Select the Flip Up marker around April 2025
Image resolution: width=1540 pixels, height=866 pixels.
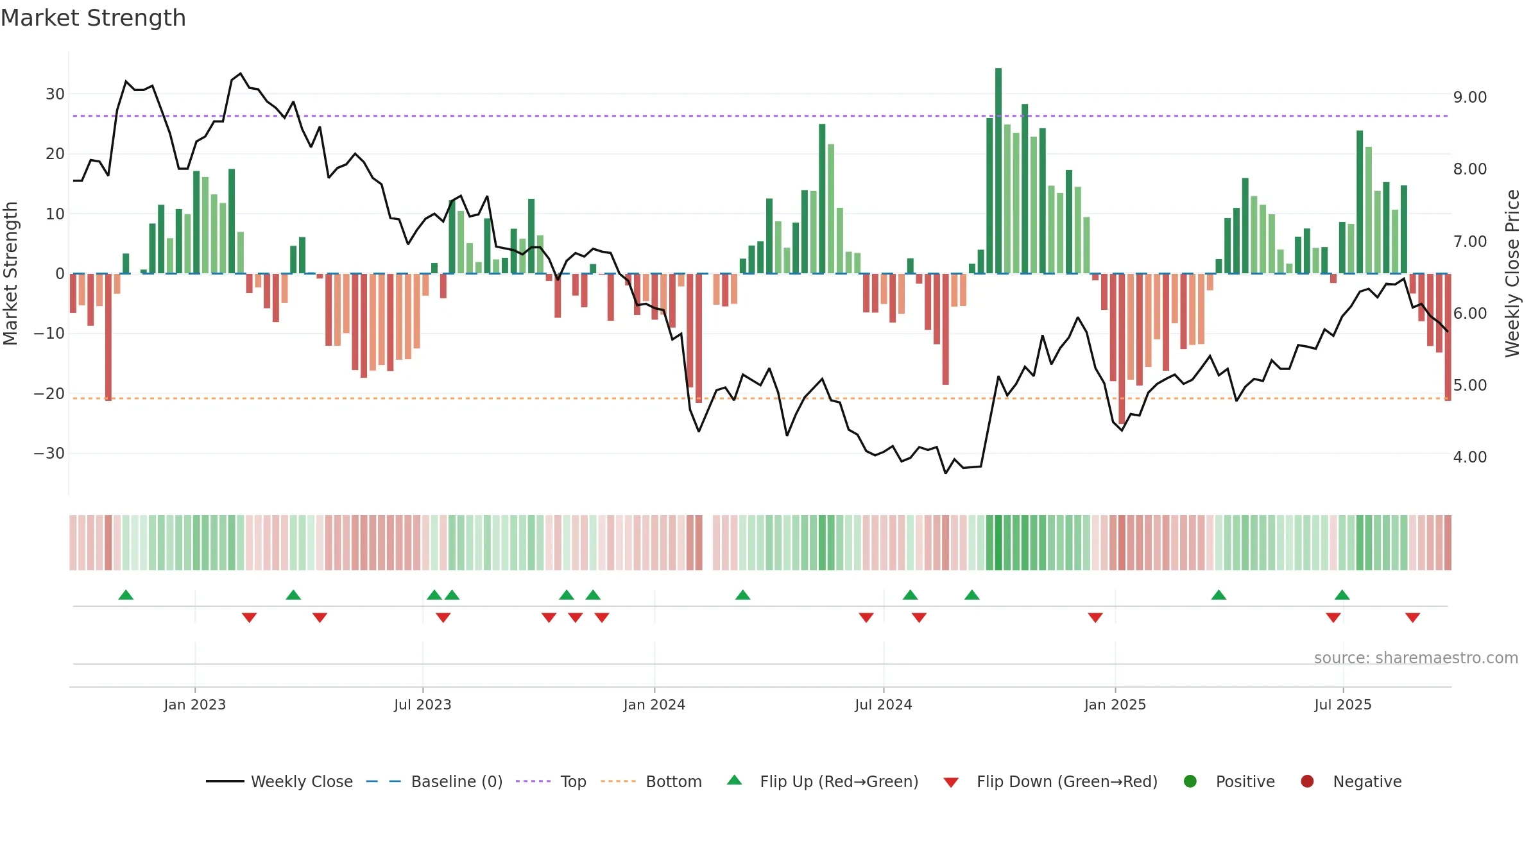[1219, 595]
